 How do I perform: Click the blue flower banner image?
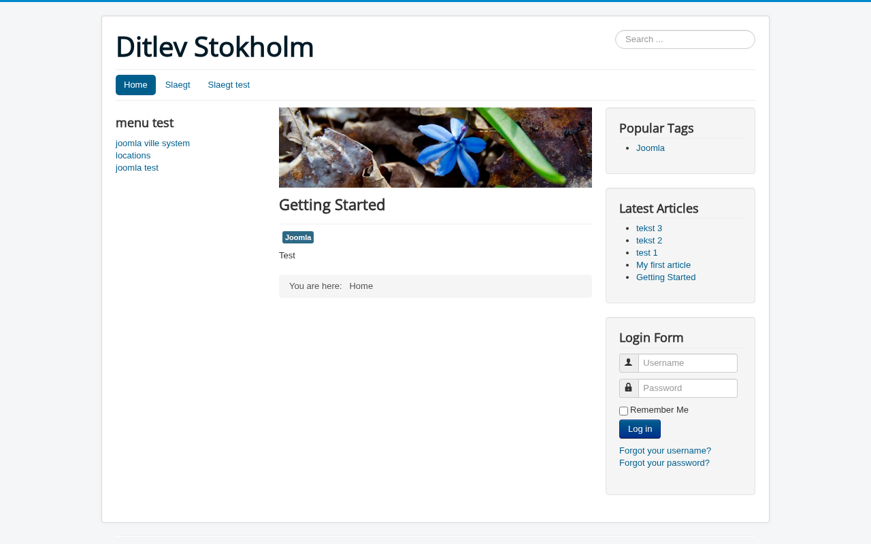point(435,148)
